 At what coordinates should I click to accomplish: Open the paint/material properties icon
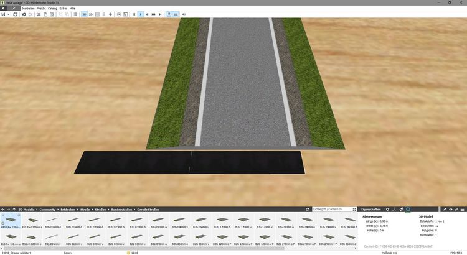click(x=401, y=210)
